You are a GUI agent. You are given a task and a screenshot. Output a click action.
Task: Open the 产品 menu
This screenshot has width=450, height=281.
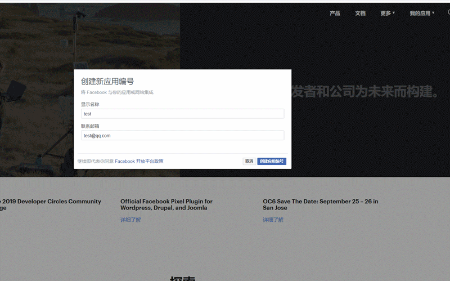tap(335, 13)
